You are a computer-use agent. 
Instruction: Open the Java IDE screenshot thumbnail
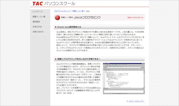pyautogui.click(x=124, y=79)
